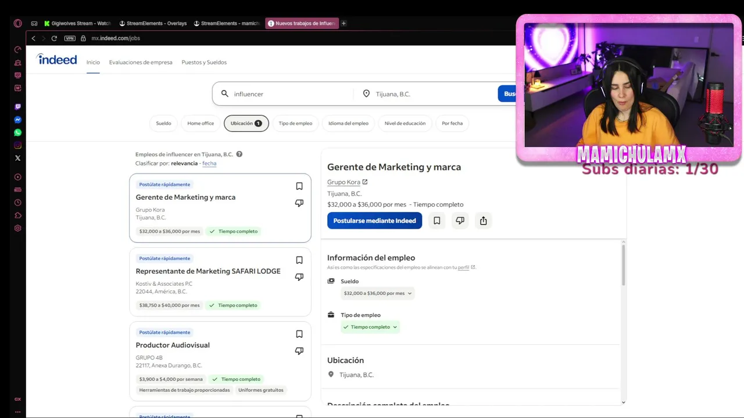
Task: Click the Indeed logo
Action: [x=57, y=59]
